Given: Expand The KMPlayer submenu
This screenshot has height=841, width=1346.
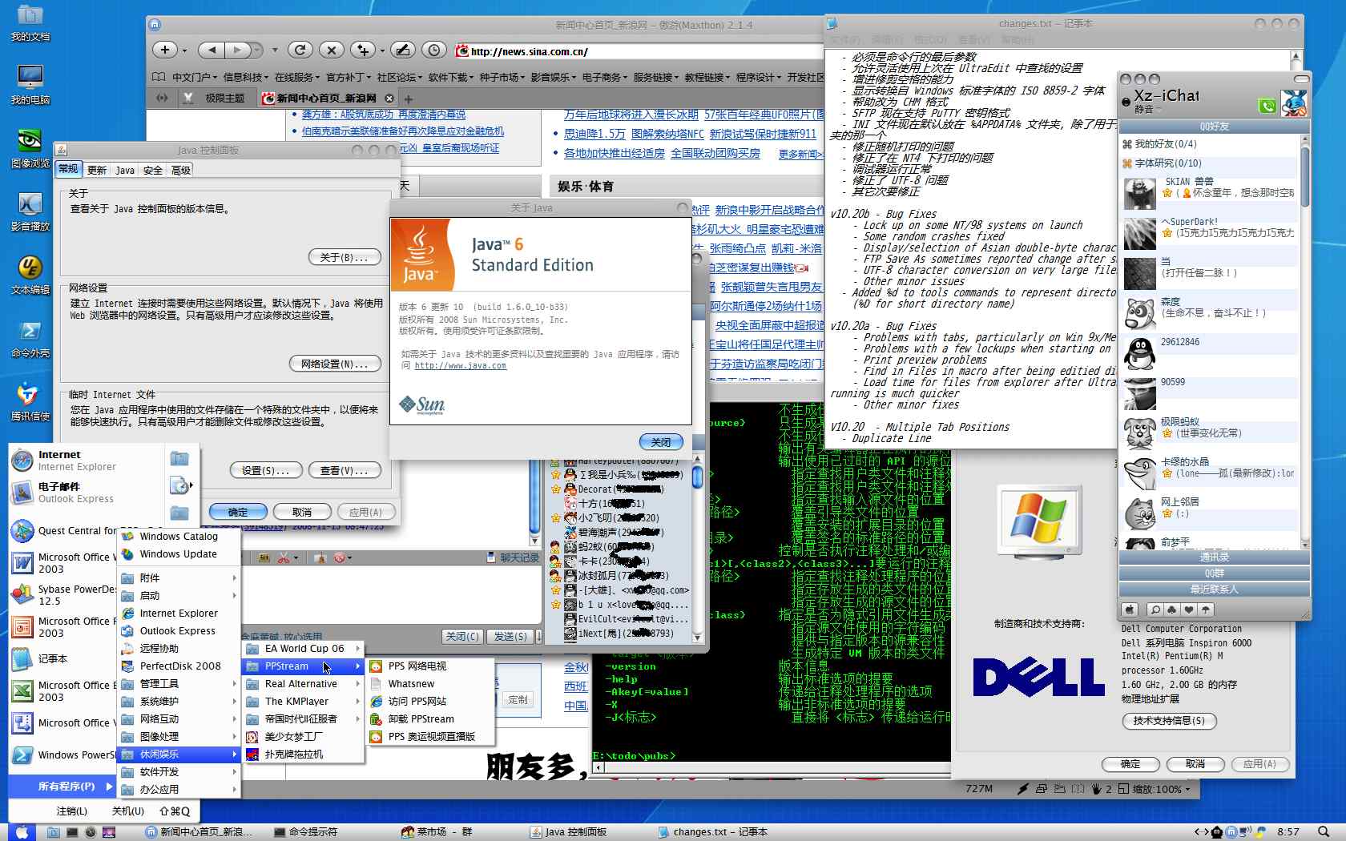Looking at the screenshot, I should 304,702.
